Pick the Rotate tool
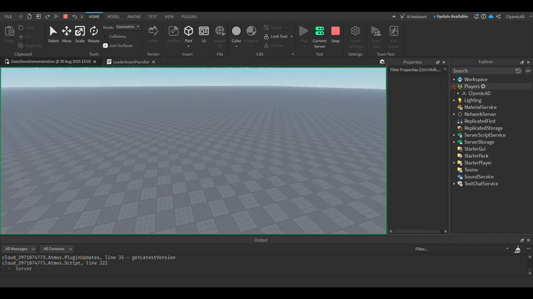Screen dimensions: 533x299 coord(94,34)
